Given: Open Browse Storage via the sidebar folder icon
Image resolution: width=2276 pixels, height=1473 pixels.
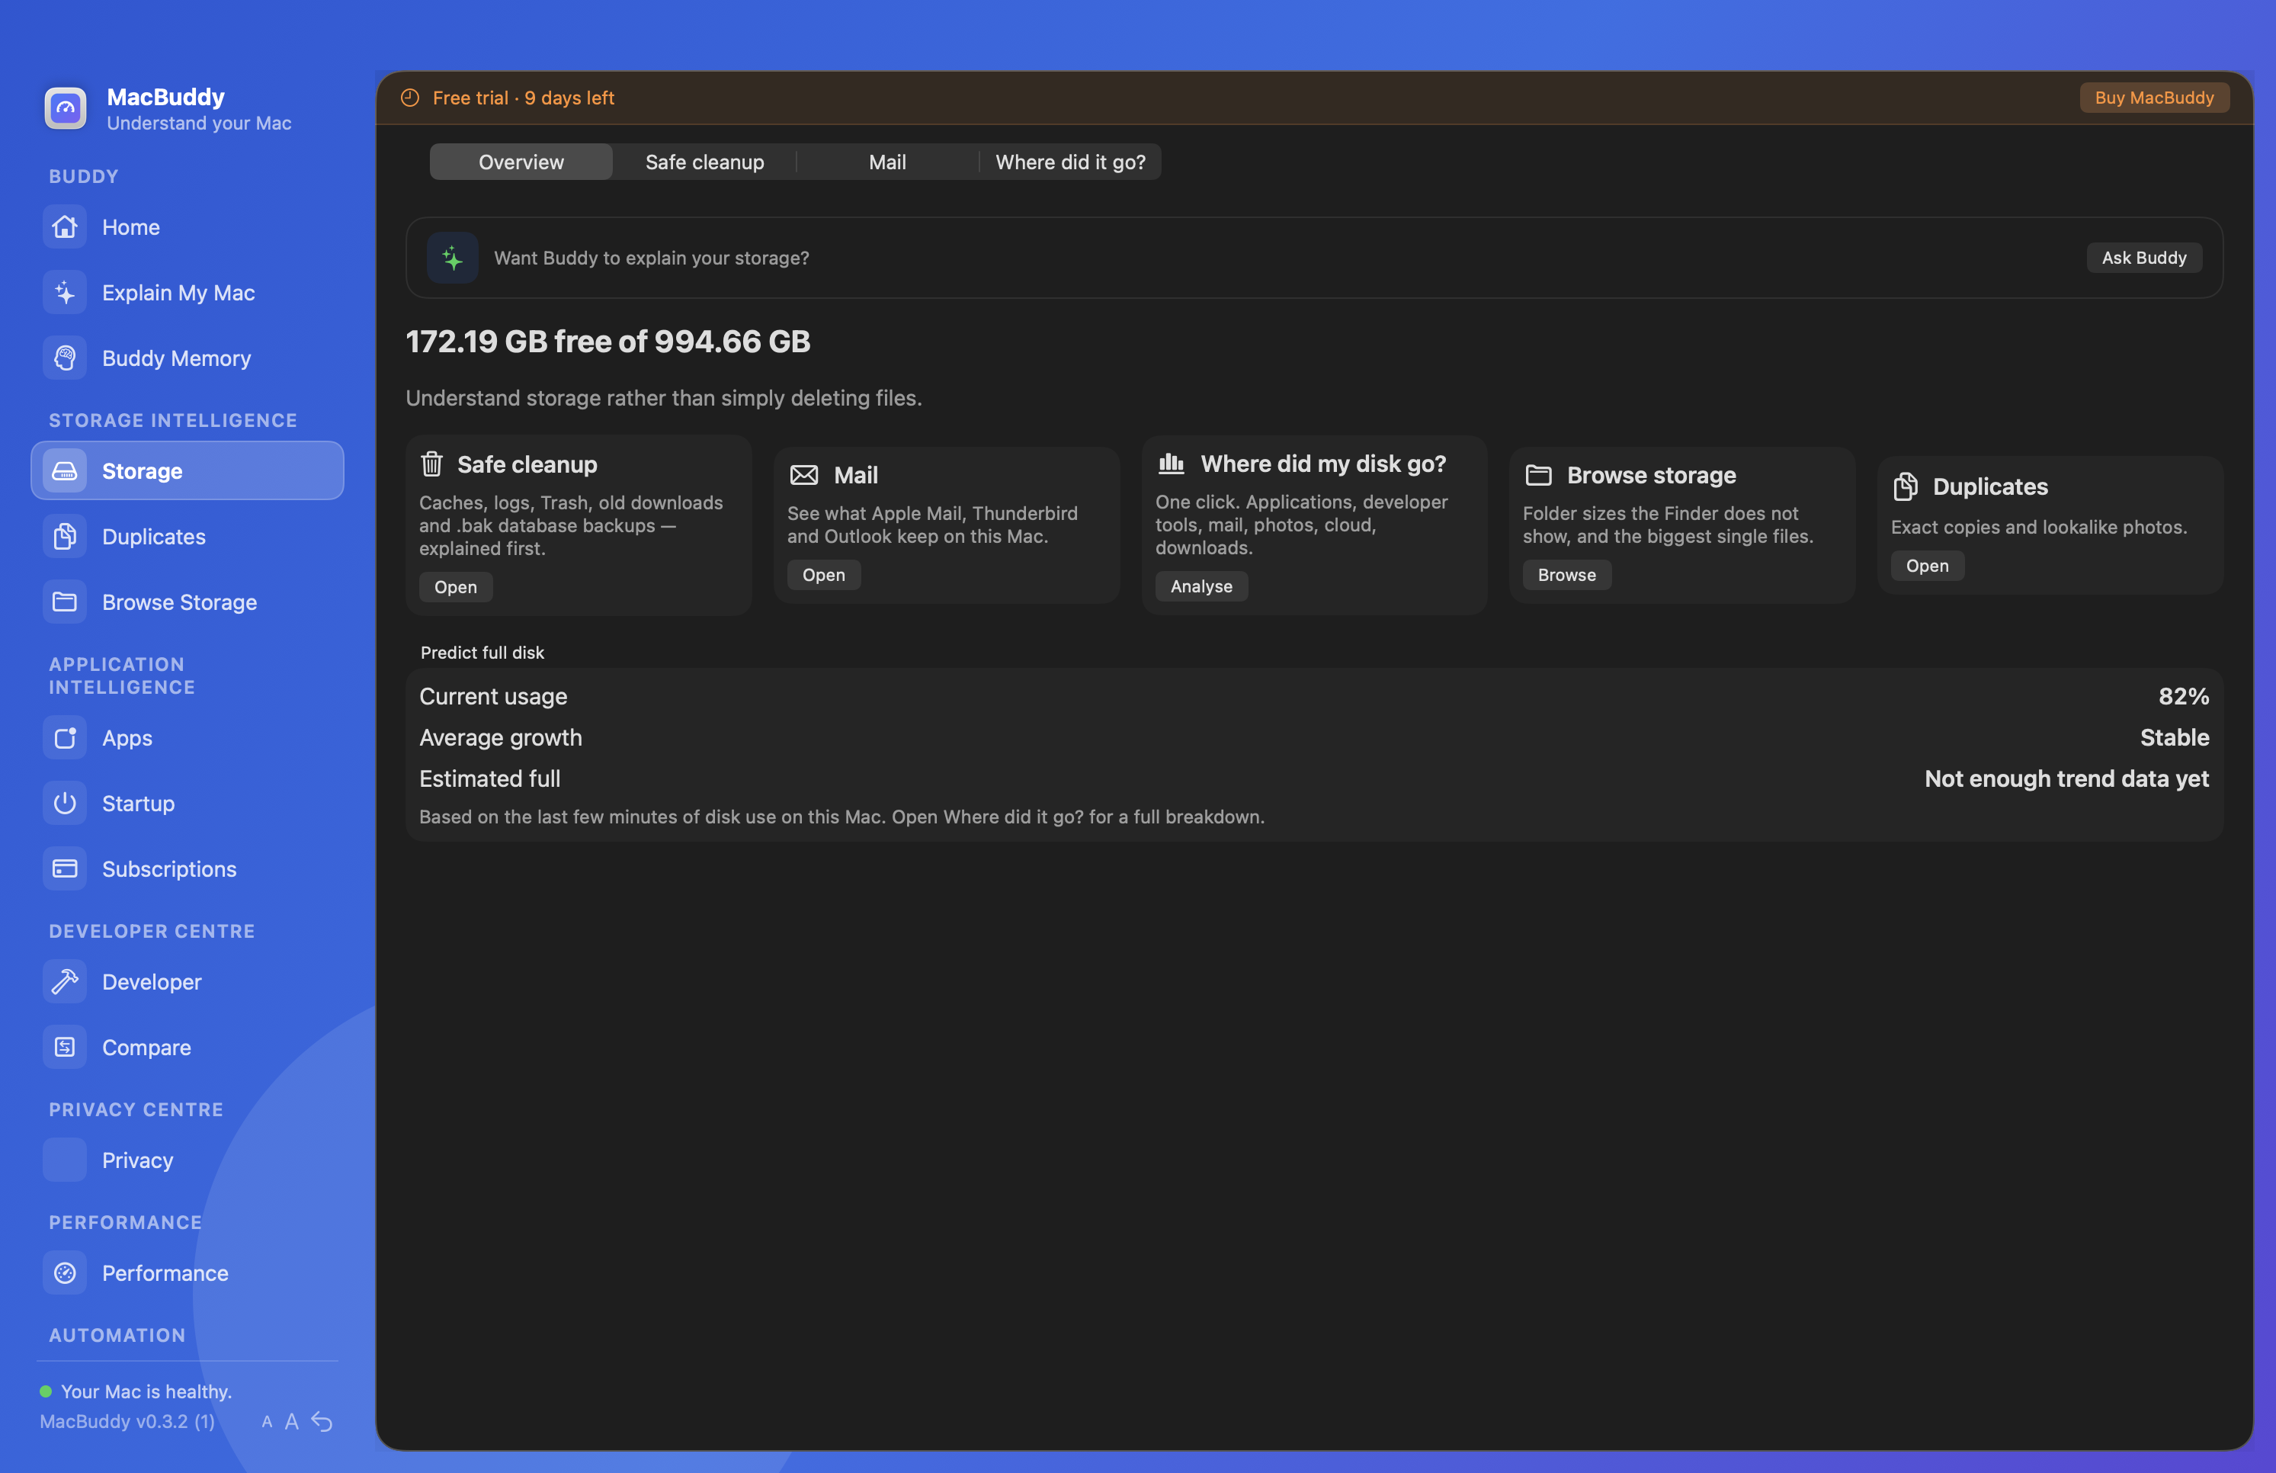Looking at the screenshot, I should 65,602.
